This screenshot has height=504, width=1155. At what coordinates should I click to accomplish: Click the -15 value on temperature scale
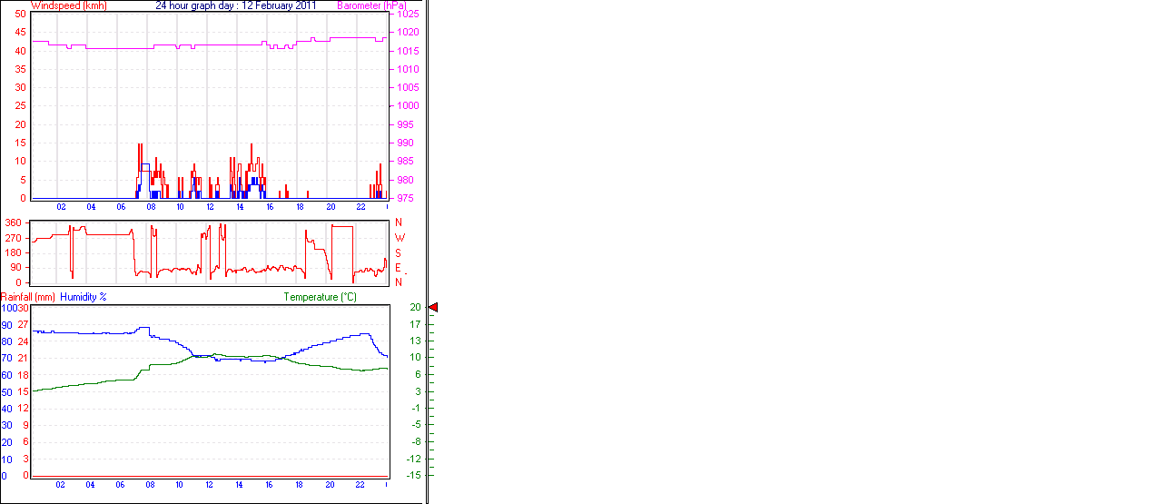pos(415,475)
